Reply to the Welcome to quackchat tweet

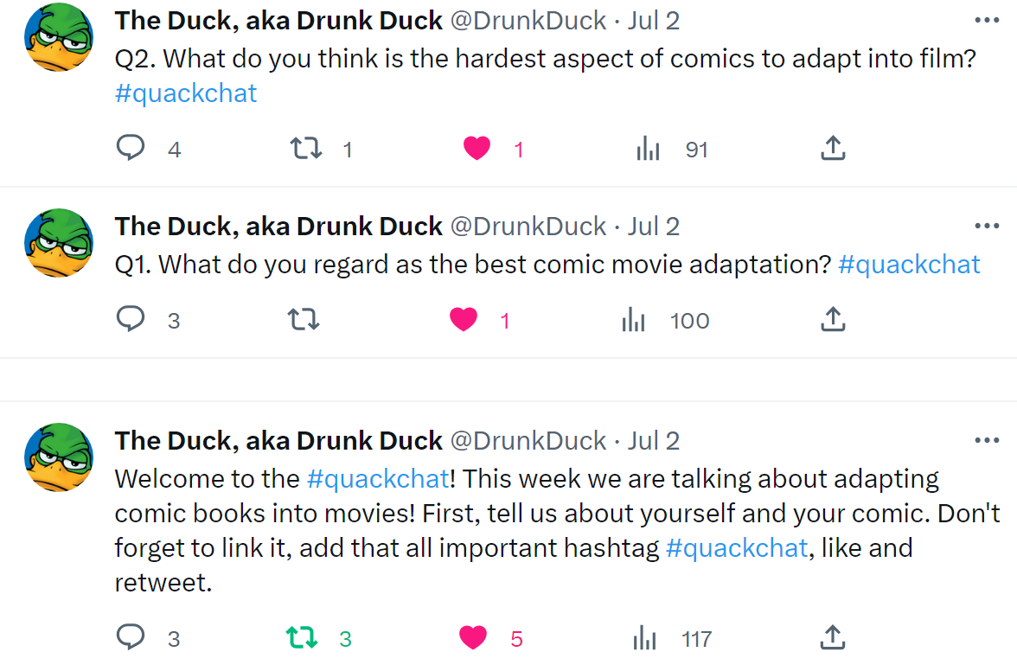point(131,638)
